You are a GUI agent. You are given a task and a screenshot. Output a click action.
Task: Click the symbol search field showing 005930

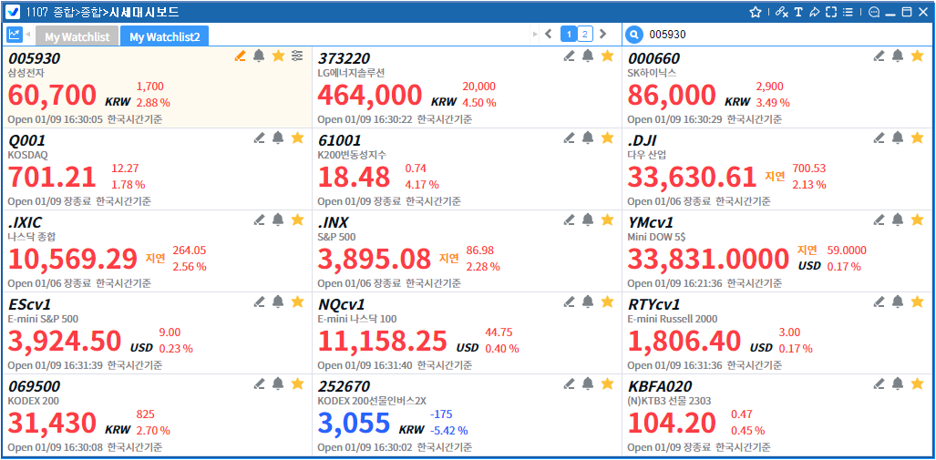coord(784,35)
